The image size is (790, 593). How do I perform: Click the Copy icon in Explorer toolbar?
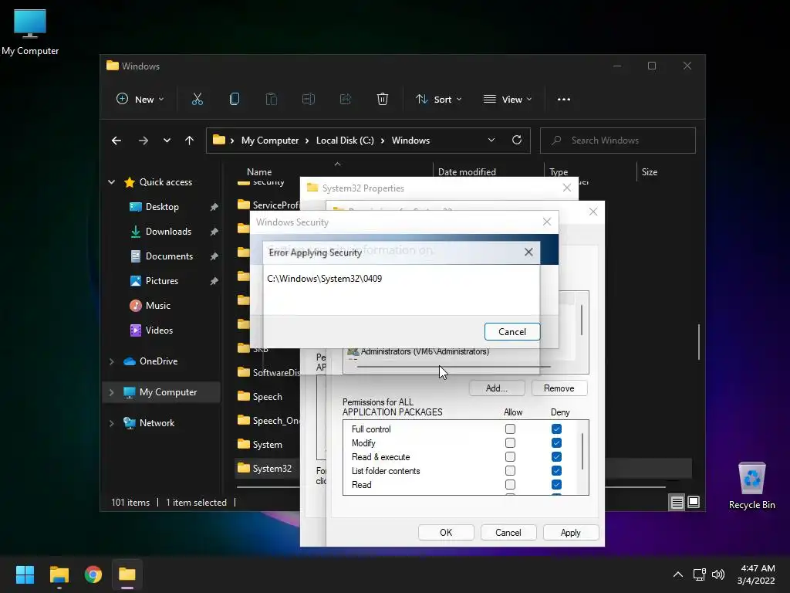coord(235,100)
